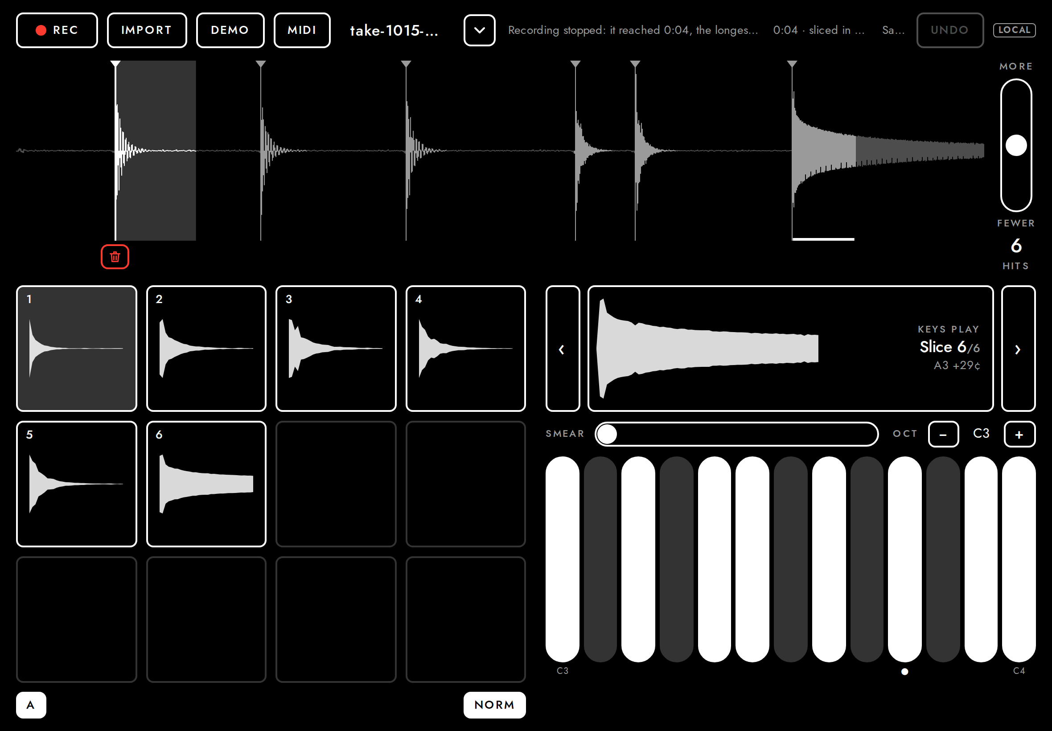The width and height of the screenshot is (1052, 731).
Task: Toggle the NORM normalize button
Action: (x=495, y=705)
